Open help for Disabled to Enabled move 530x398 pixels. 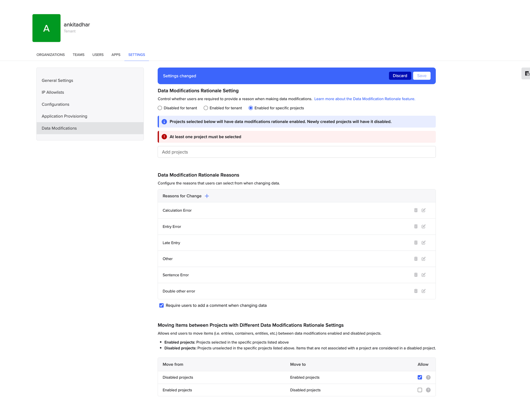point(428,377)
